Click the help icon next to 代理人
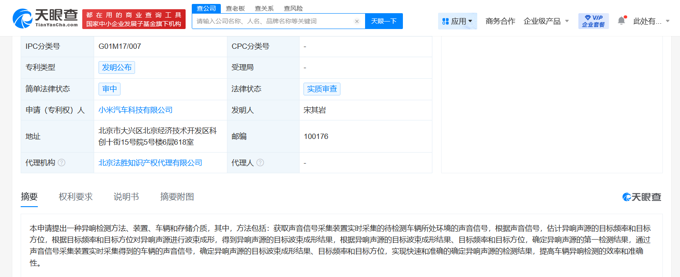Viewport: 680px width, 277px height. coord(260,163)
